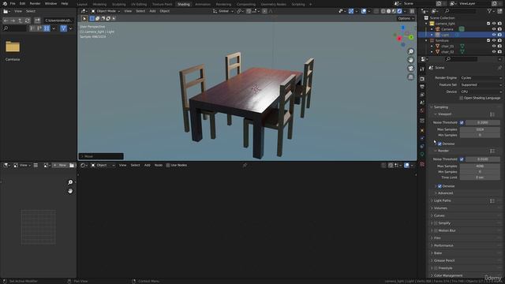Viewport: 505px width, 284px height.
Task: Switch to the UV Editing workspace tab
Action: click(139, 5)
